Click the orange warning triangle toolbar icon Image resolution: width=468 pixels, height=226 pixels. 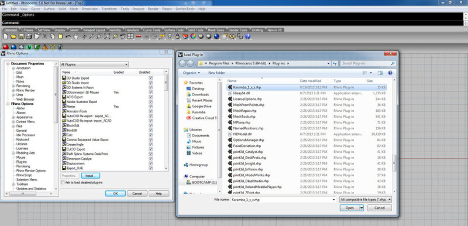pyautogui.click(x=45, y=47)
